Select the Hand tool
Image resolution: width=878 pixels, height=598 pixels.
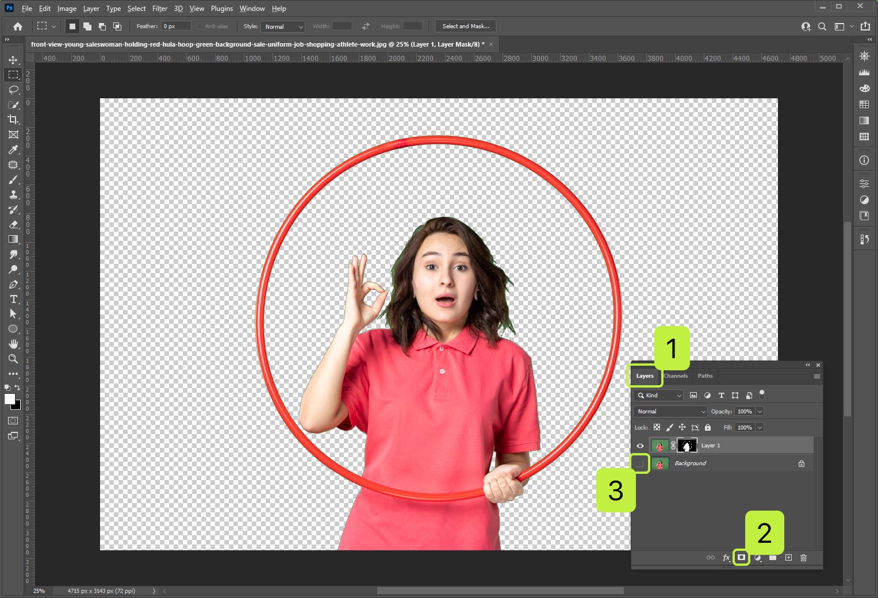click(x=13, y=344)
